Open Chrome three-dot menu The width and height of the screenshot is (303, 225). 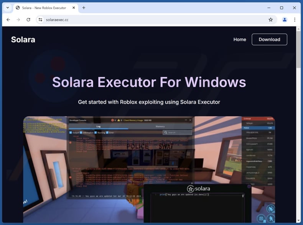[295, 20]
